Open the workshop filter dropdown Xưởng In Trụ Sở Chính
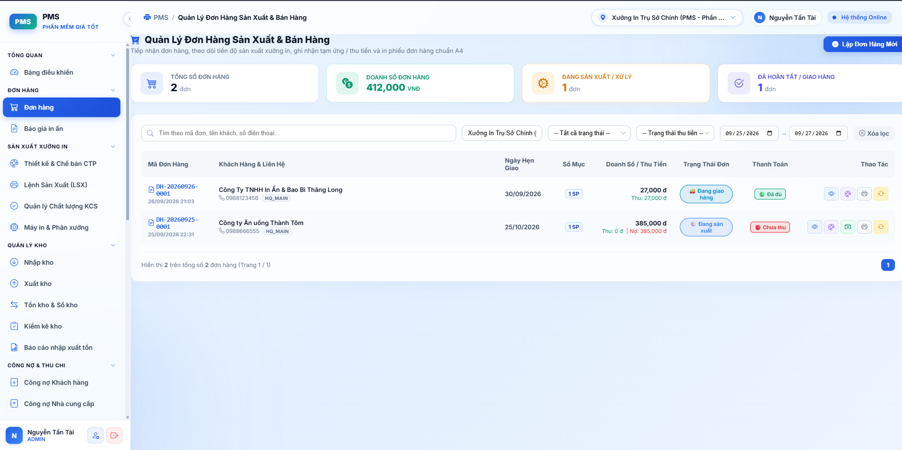This screenshot has width=902, height=450. tap(502, 133)
